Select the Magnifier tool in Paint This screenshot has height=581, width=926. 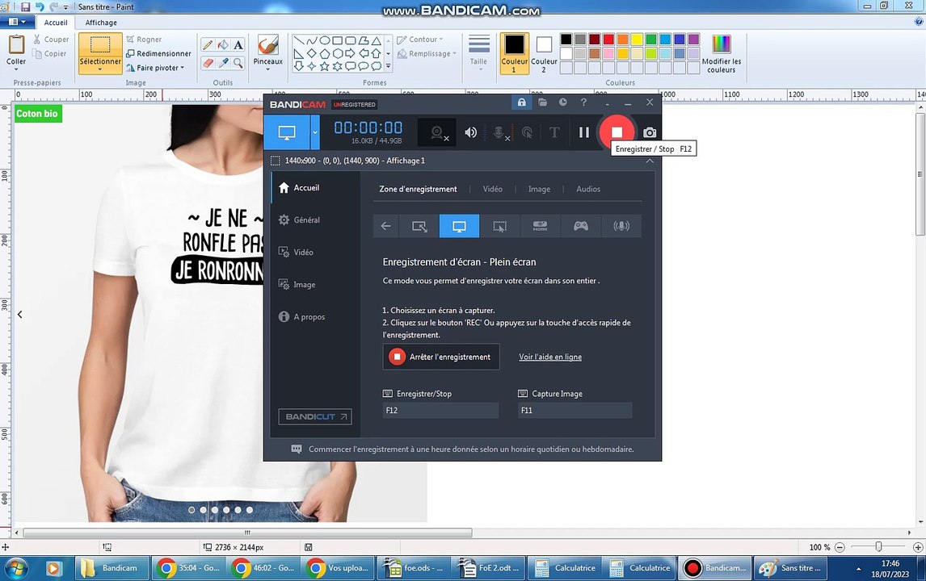(x=238, y=62)
